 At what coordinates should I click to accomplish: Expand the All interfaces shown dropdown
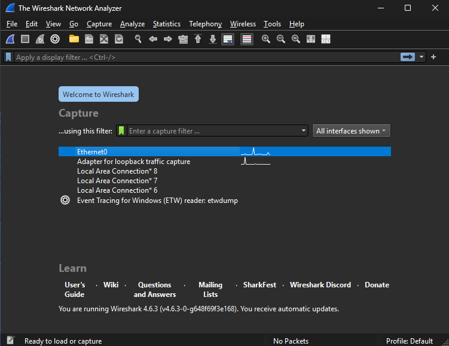tap(352, 131)
